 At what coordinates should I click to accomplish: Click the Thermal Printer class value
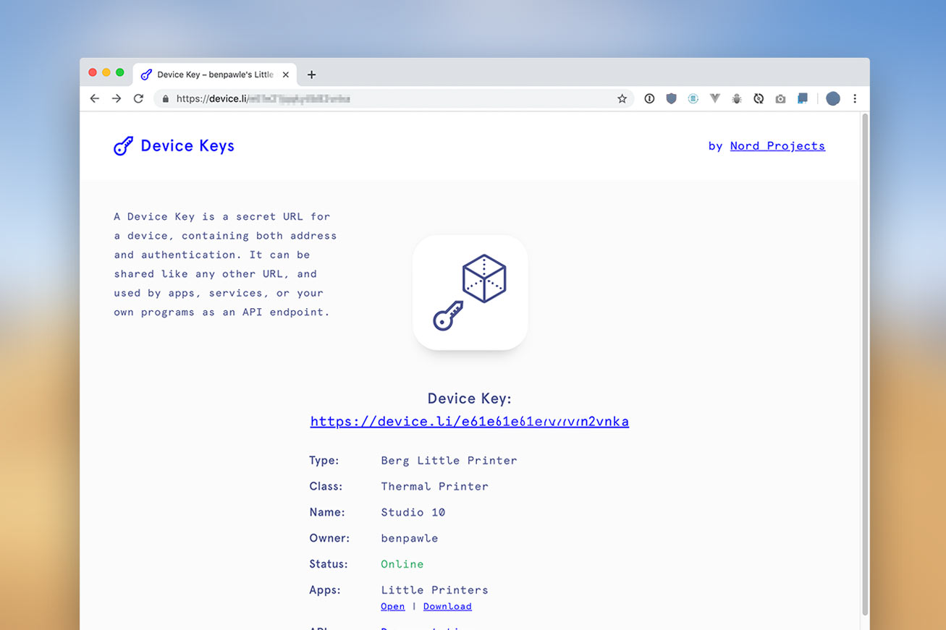434,487
